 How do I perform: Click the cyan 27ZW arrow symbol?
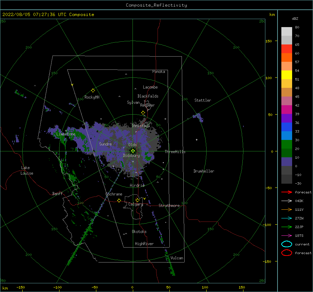point(287,218)
